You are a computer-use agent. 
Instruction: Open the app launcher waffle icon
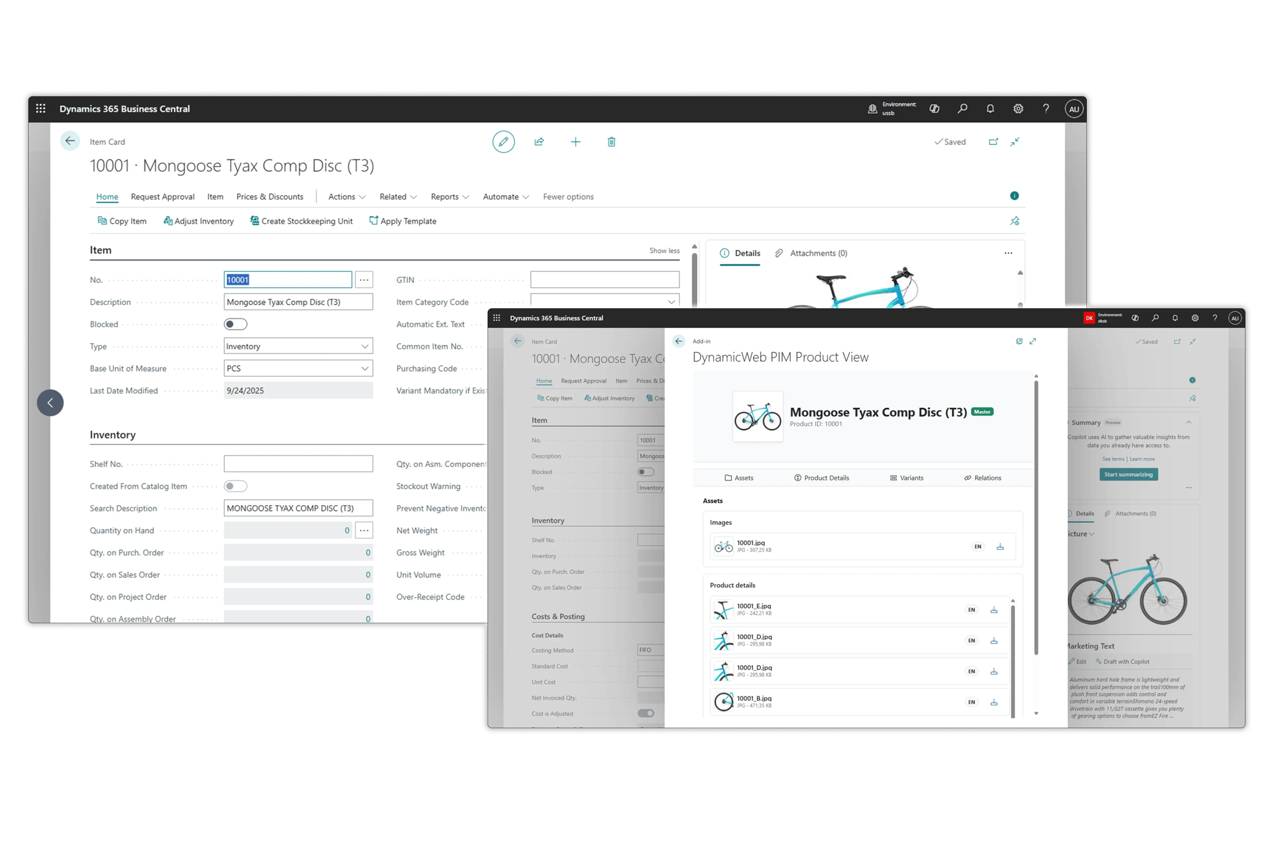tap(41, 109)
